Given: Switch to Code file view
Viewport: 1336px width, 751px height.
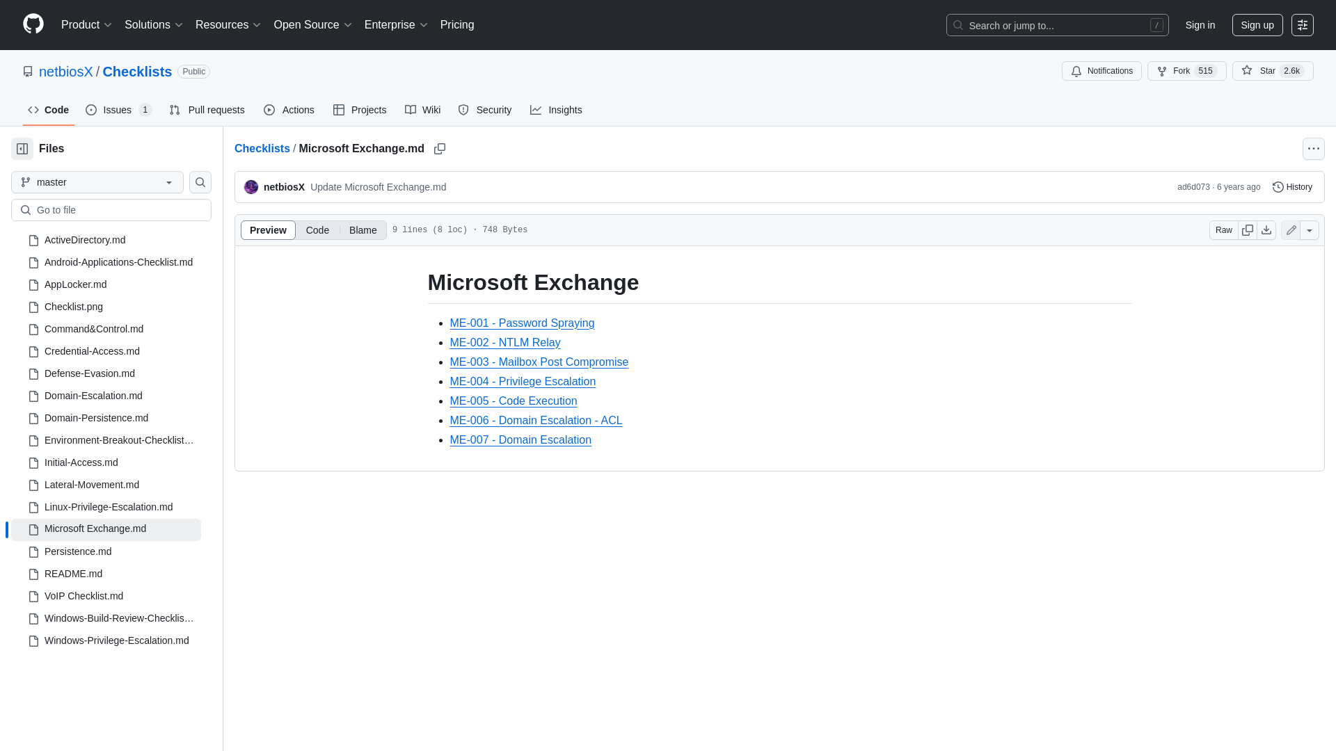Looking at the screenshot, I should point(317,230).
